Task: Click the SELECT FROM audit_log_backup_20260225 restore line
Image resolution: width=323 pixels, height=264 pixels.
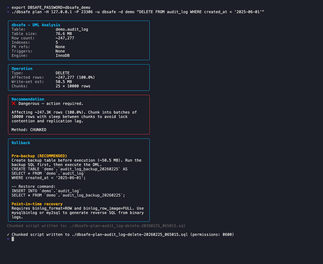Action: (68, 195)
